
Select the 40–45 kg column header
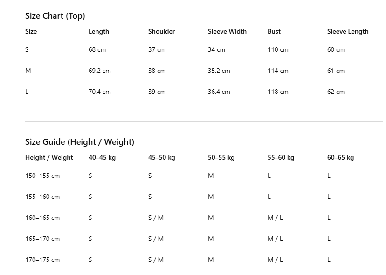(x=102, y=158)
